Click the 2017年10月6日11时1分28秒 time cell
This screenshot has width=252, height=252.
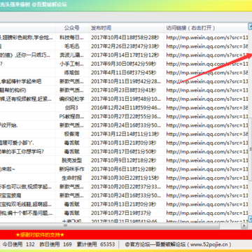tap(126, 169)
